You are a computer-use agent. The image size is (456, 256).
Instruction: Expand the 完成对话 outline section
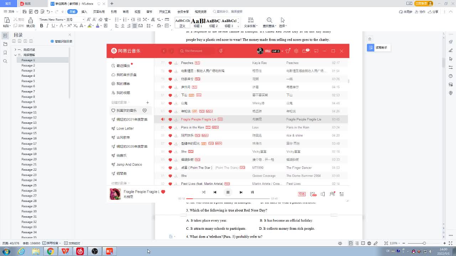pos(15,50)
